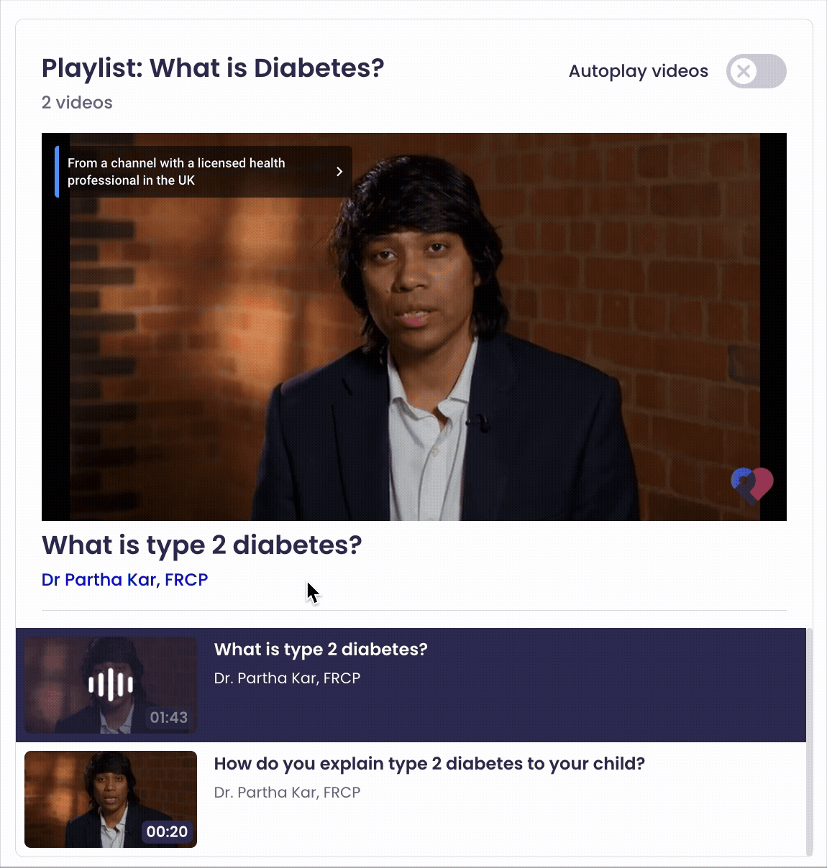The image size is (827, 868).
Task: Click the heart logo watermark on video
Action: (752, 485)
